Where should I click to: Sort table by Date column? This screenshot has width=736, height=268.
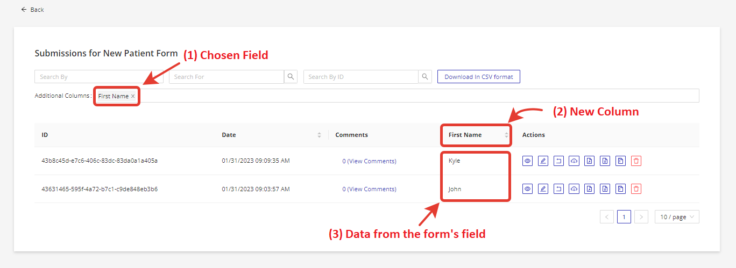[319, 135]
